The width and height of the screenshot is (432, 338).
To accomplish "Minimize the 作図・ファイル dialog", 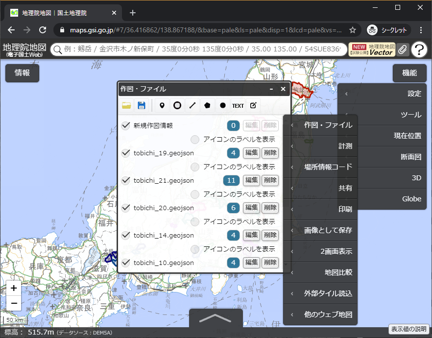I will click(271, 89).
